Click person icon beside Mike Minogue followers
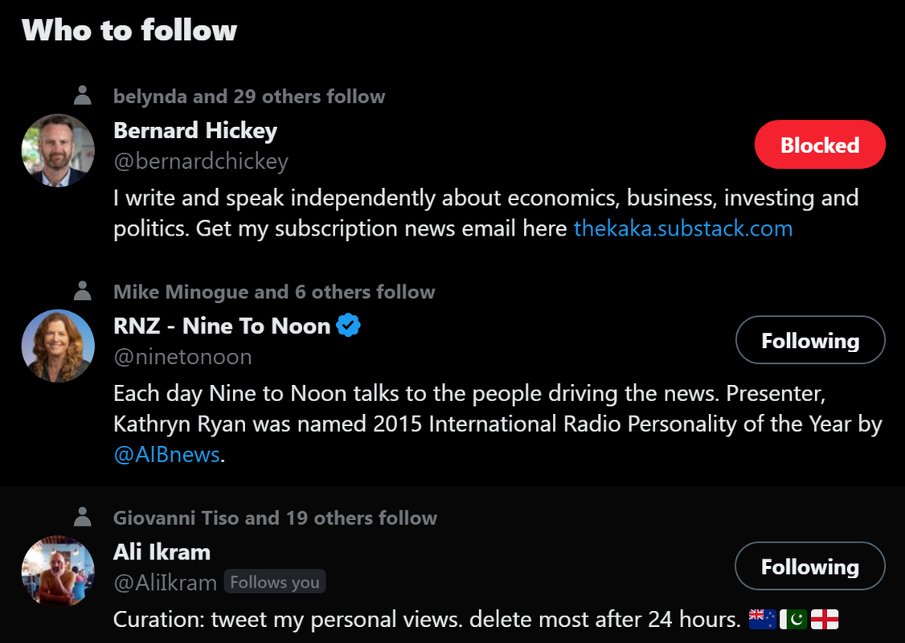Viewport: 905px width, 643px height. tap(82, 292)
